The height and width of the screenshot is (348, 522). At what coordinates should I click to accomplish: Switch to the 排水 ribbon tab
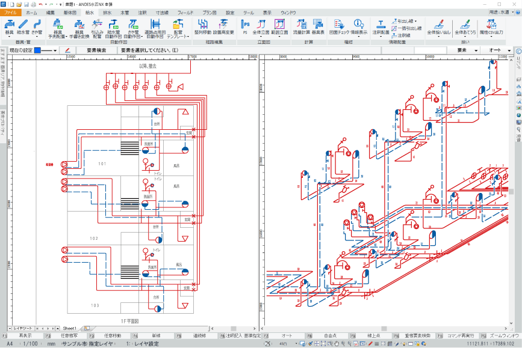[107, 12]
